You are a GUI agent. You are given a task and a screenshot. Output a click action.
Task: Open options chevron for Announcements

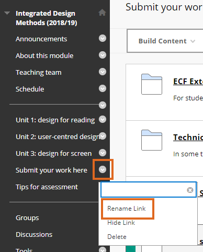pyautogui.click(x=103, y=38)
